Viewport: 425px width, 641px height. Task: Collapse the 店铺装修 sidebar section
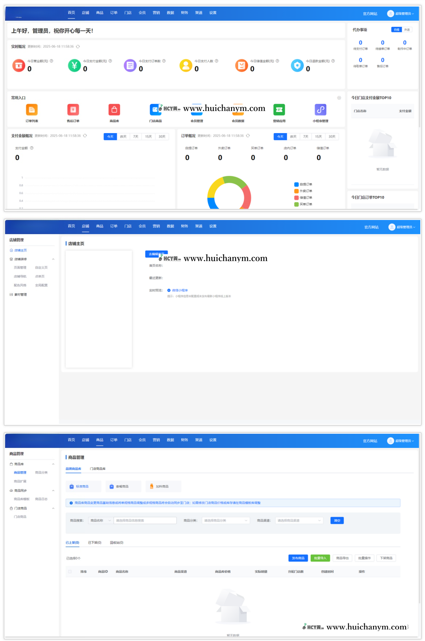coord(53,259)
